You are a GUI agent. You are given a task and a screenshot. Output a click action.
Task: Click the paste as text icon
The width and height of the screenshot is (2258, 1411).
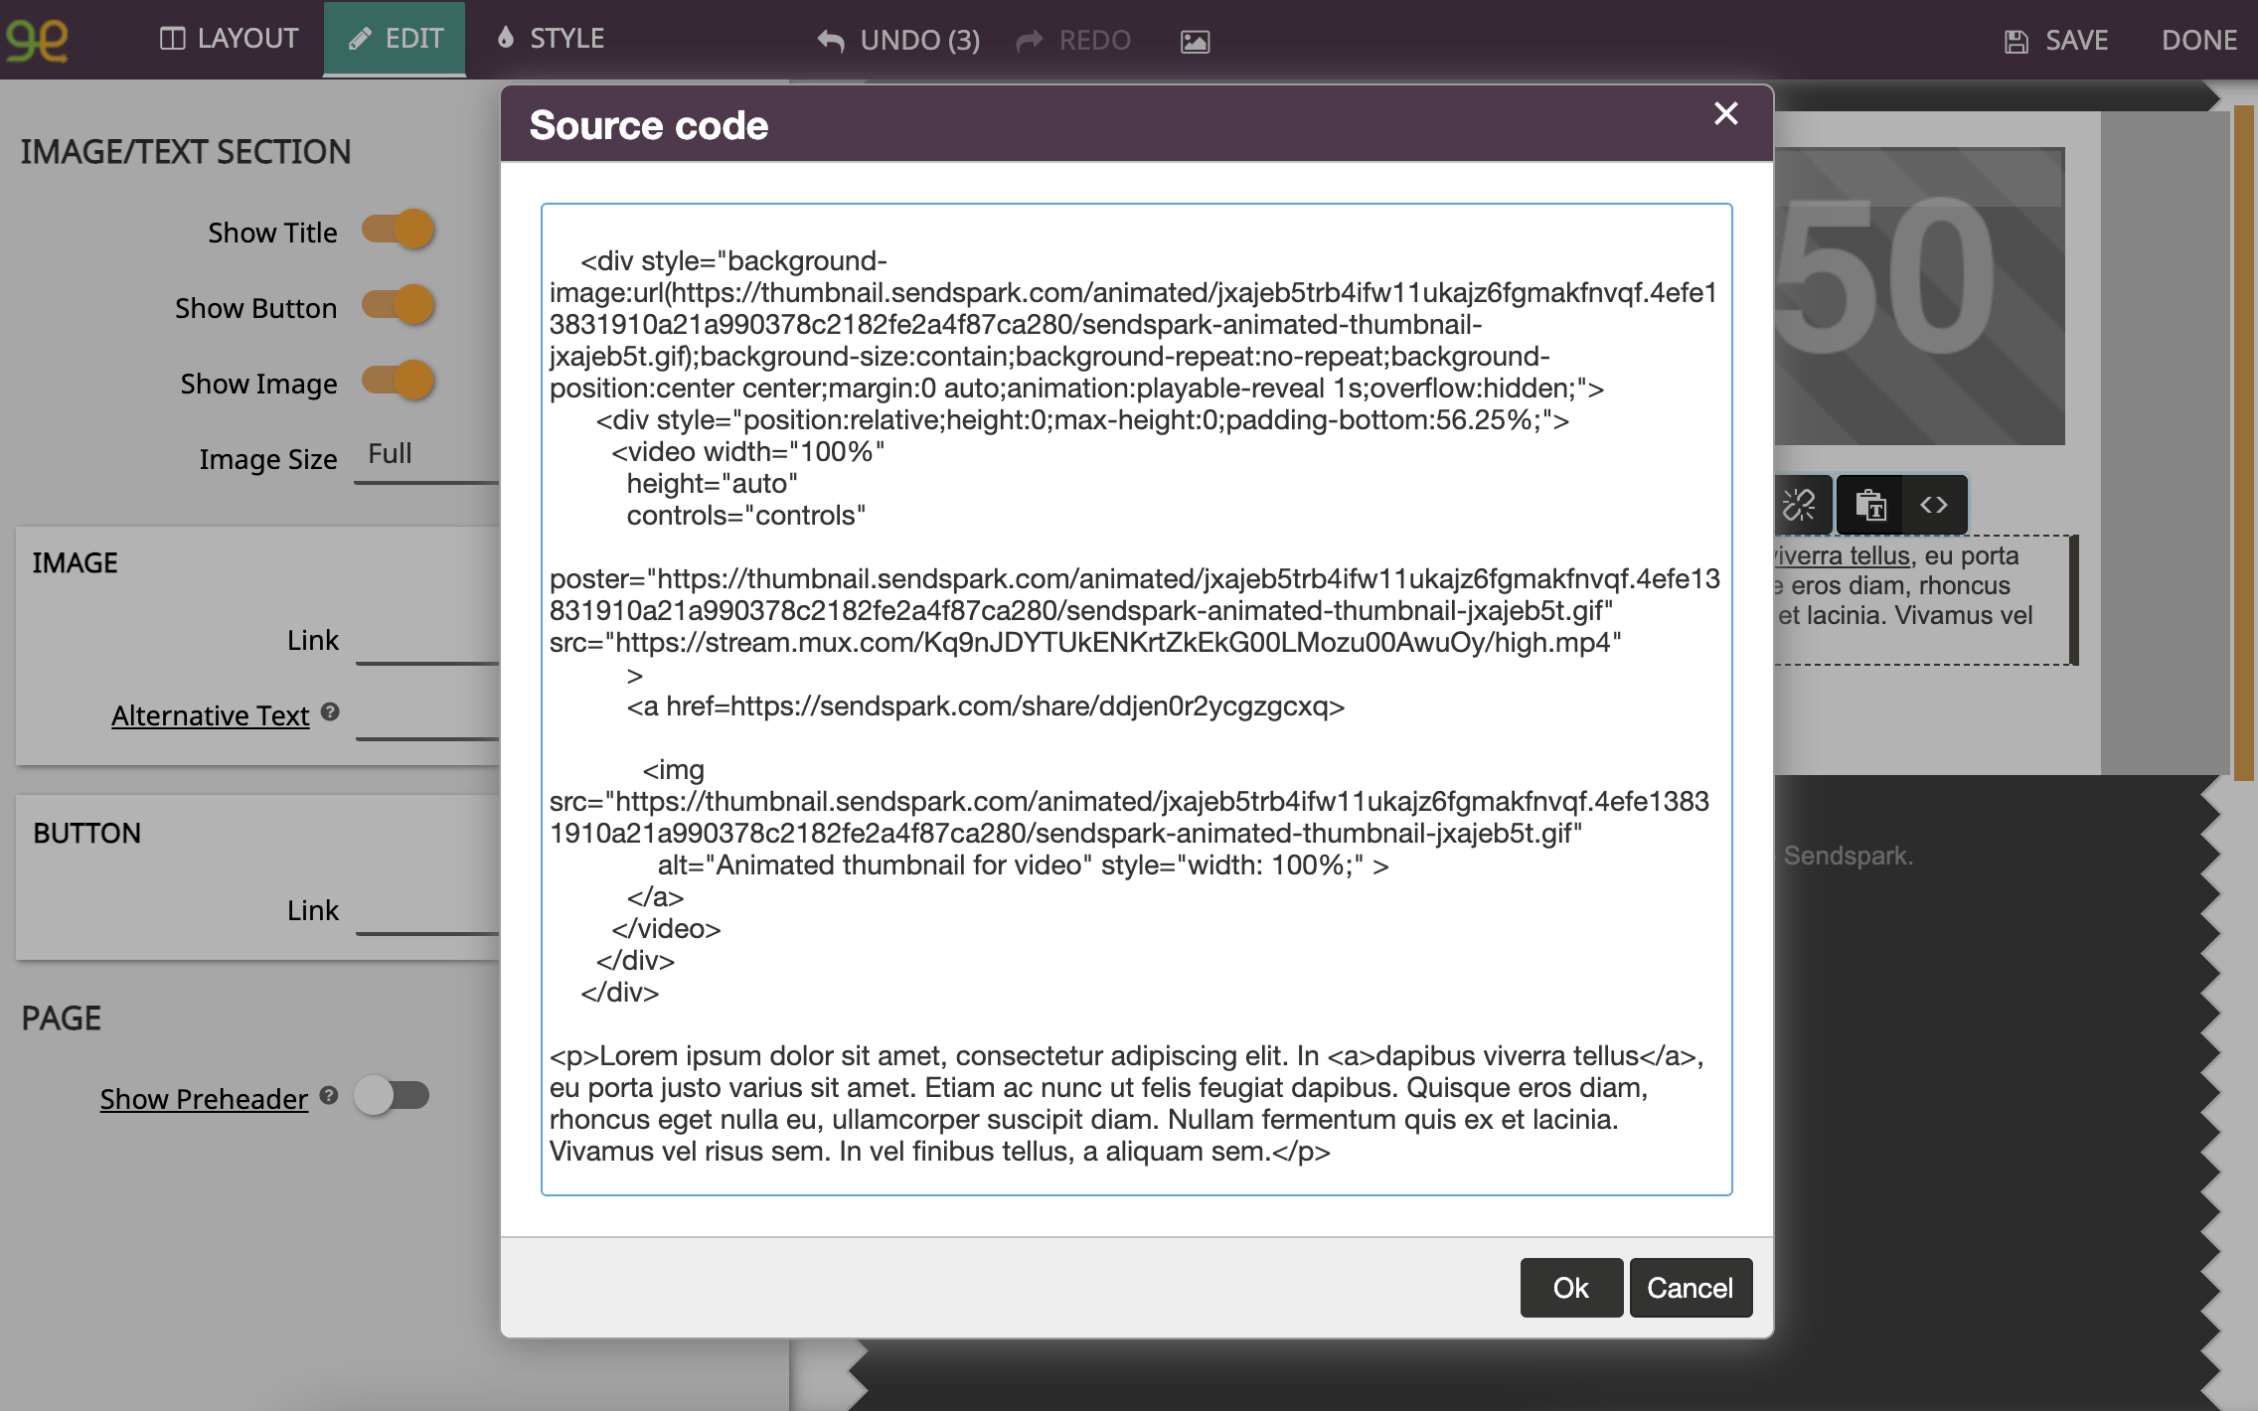pos(1870,505)
